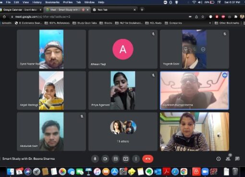This screenshot has width=245, height=177.
Task: Open the Companies bookmarks folder
Action: (x=173, y=23)
